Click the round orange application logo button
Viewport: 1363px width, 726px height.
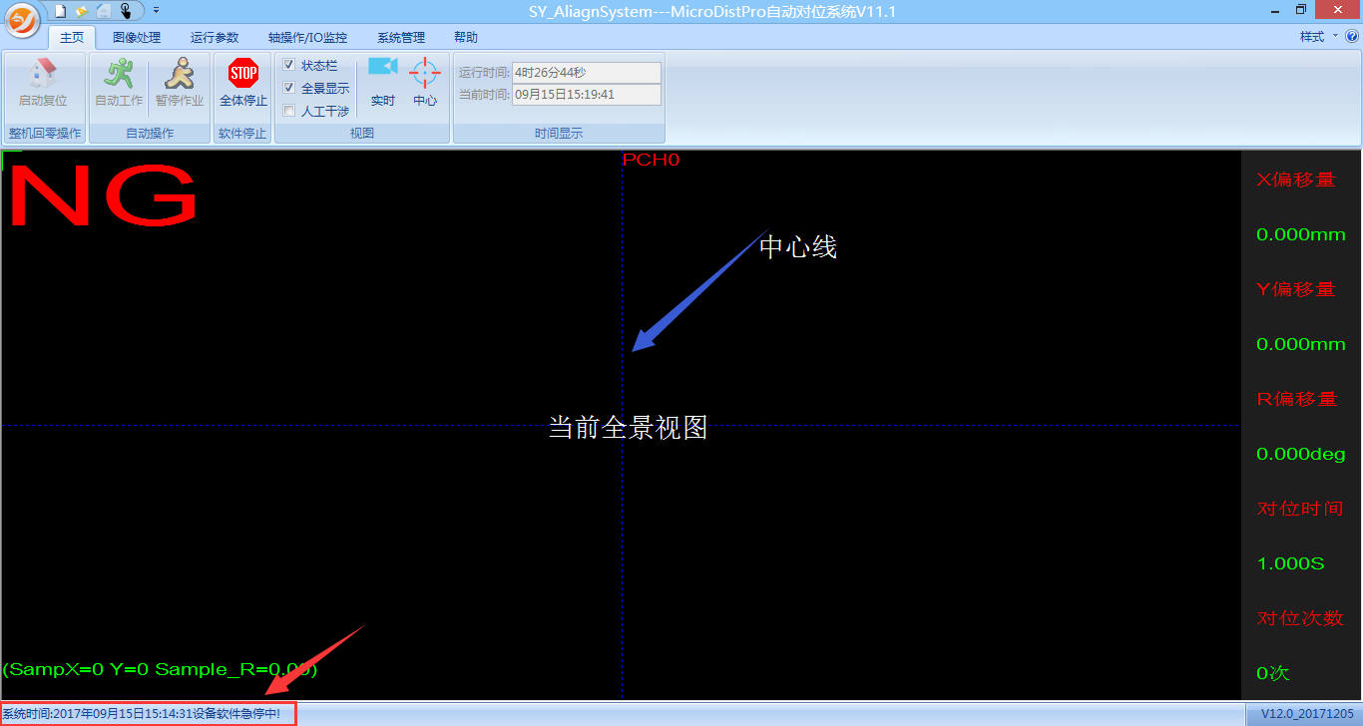[21, 18]
